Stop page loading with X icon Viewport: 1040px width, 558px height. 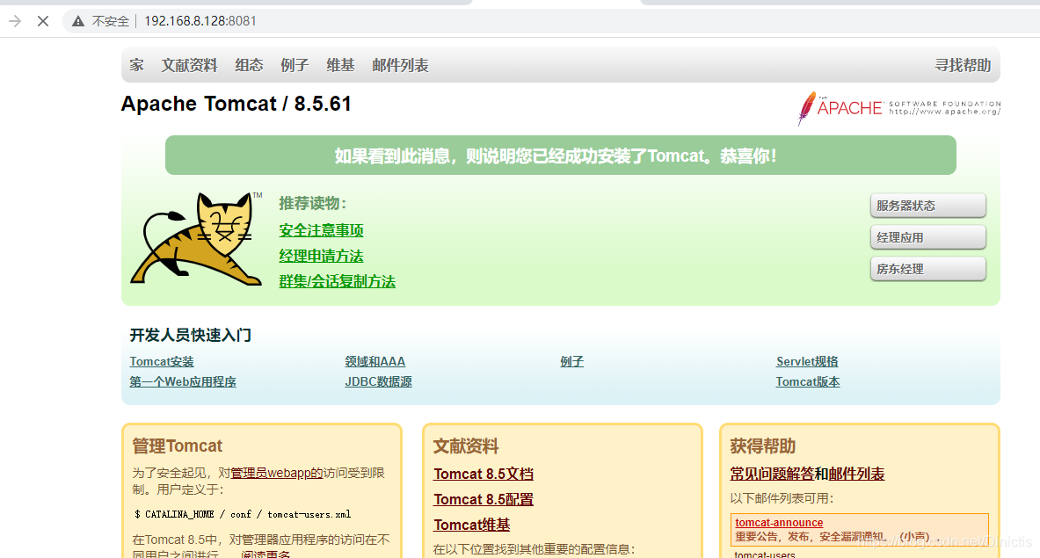pos(43,21)
